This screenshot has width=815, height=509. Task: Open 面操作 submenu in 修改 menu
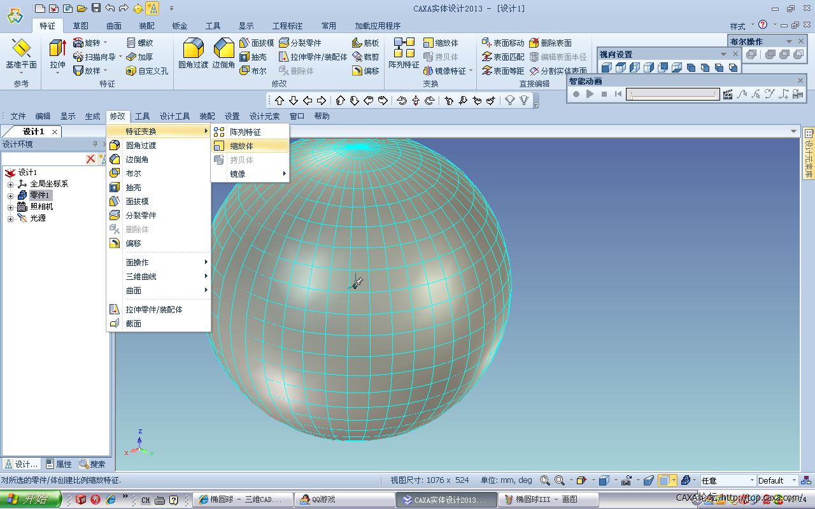click(x=159, y=262)
